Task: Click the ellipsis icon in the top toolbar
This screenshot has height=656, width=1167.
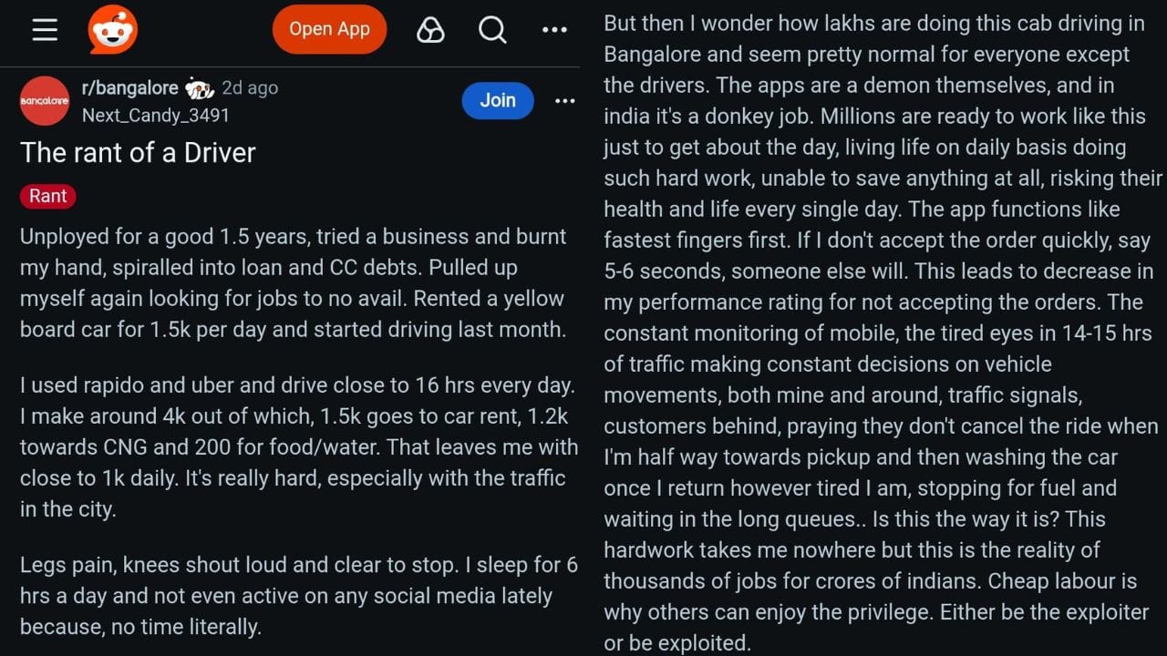Action: pos(554,29)
